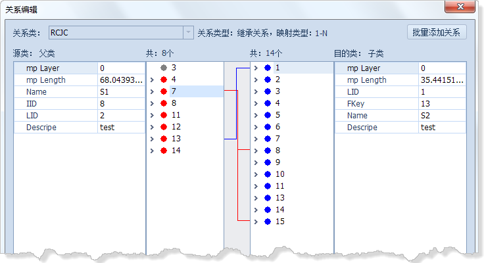Click the red dot beside source item 4

(163, 80)
